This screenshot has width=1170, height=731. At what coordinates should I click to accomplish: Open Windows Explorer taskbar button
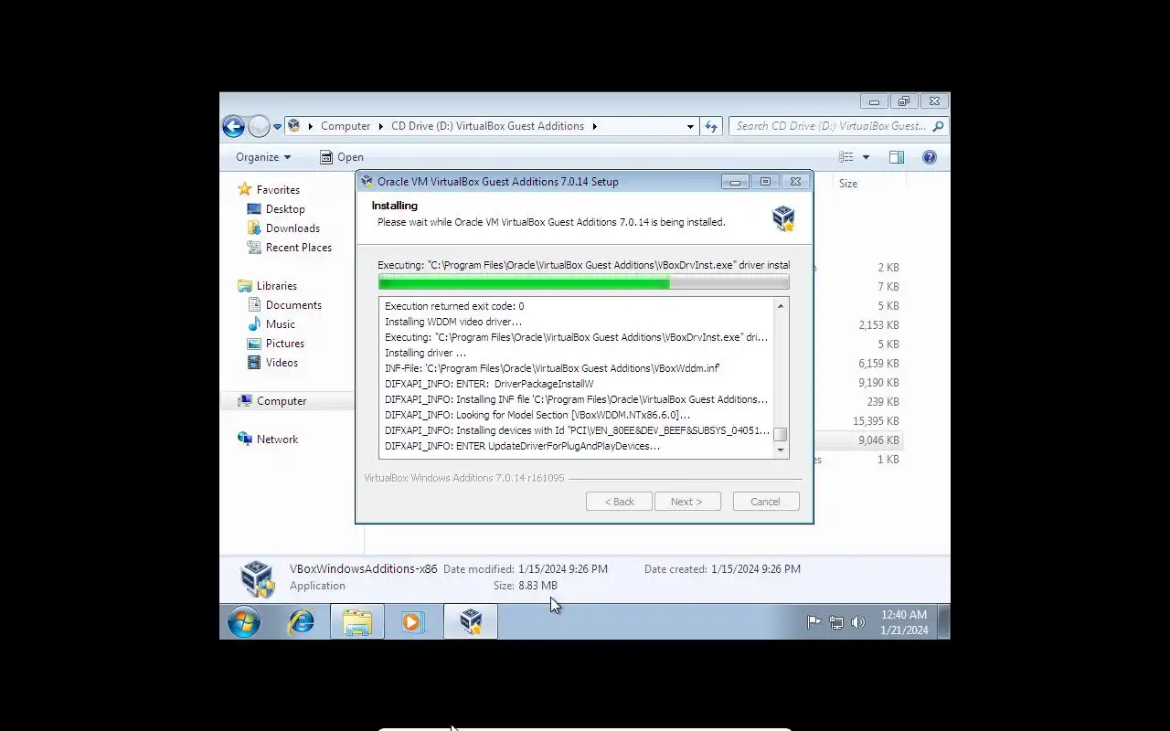(357, 622)
